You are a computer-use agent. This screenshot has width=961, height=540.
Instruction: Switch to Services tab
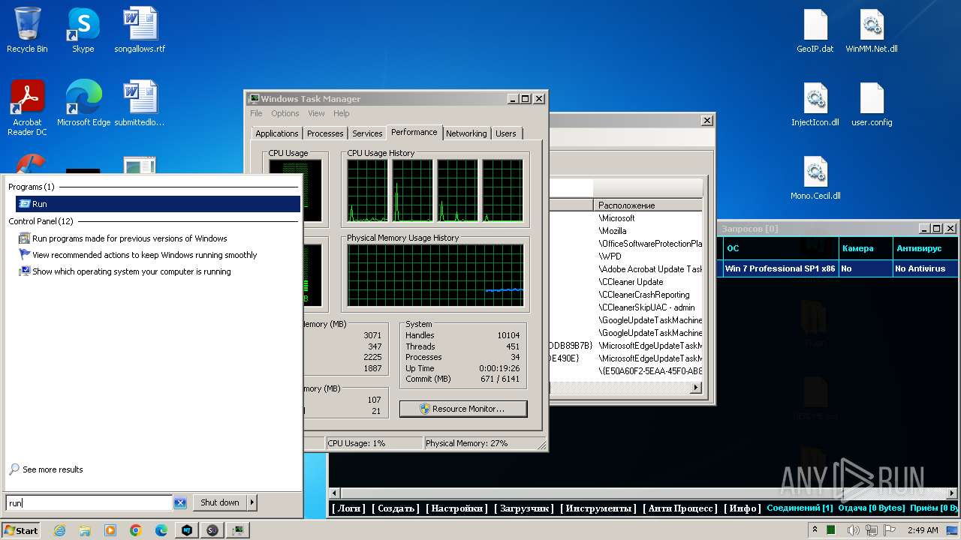(x=367, y=133)
